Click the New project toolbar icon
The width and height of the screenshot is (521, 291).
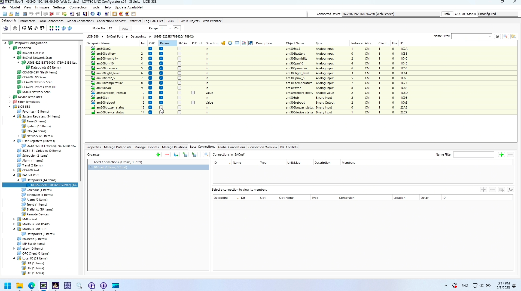5,14
